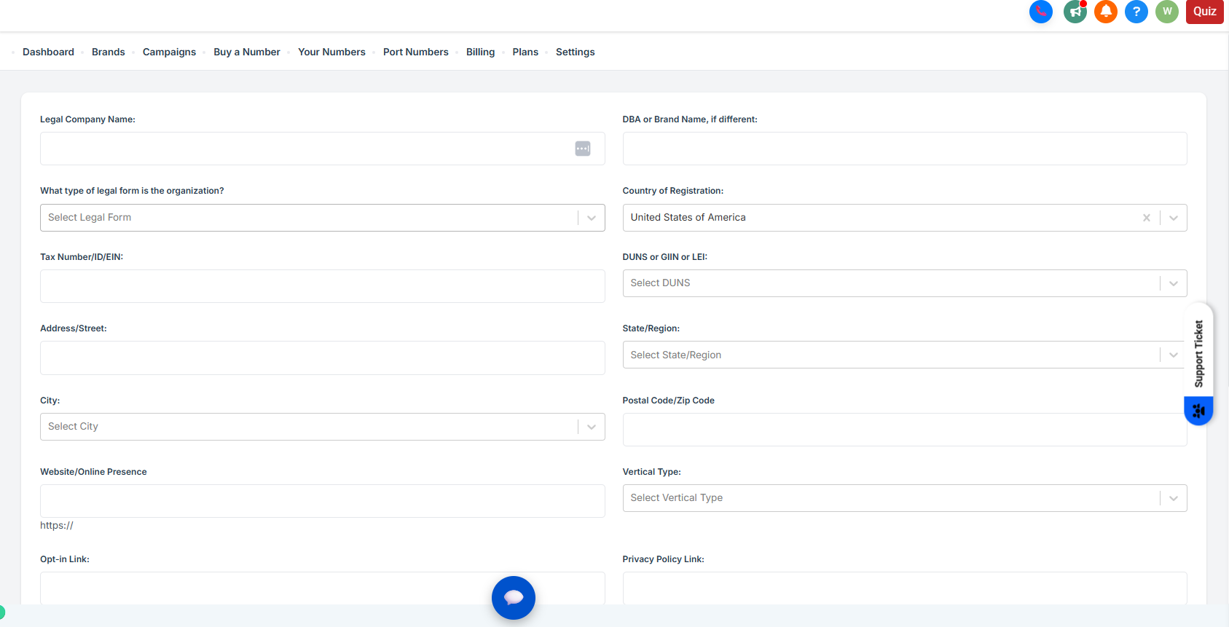
Task: Focus the Postal Code/Zip Code field
Action: tap(903, 430)
